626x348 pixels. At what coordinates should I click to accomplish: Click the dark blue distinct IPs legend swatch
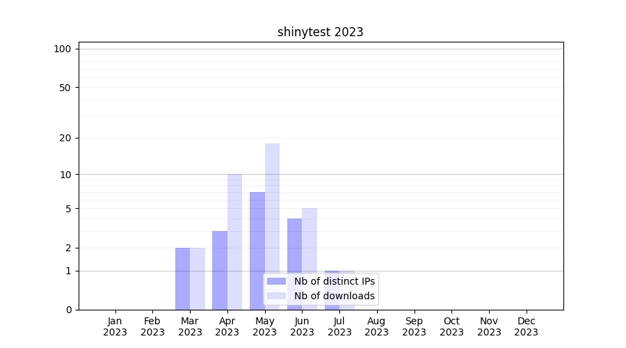coord(276,281)
